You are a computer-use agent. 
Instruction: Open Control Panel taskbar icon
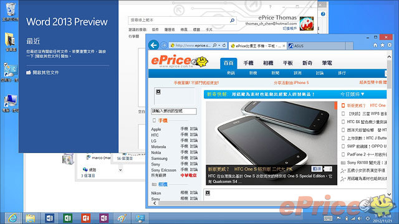point(140,218)
